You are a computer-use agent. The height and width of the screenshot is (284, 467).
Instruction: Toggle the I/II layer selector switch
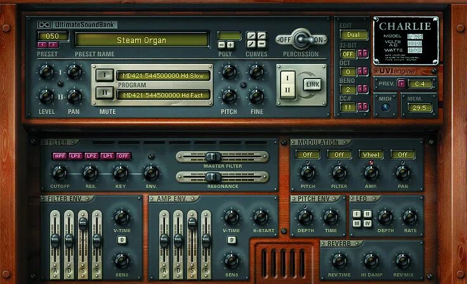point(287,85)
